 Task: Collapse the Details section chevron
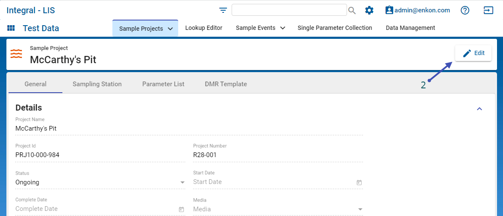tap(479, 109)
